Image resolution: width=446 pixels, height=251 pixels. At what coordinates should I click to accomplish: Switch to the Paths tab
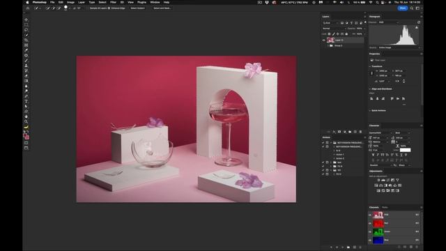[385, 208]
